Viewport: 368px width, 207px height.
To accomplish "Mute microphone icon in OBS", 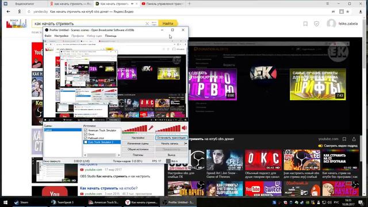I will click(151, 128).
